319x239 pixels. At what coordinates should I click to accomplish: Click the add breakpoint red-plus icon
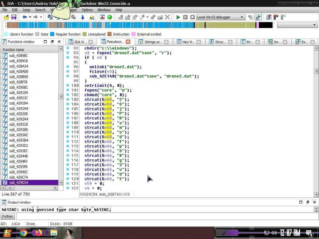click(276, 17)
